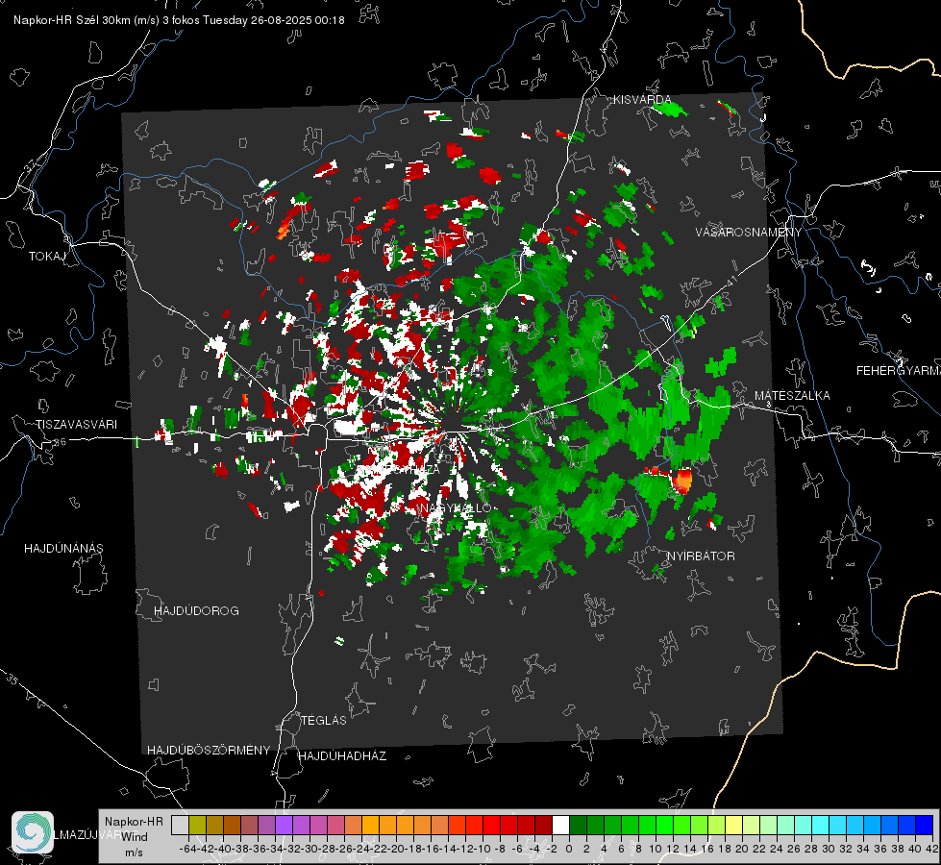Click road number 36 near Tiszavasvári
The height and width of the screenshot is (865, 941).
point(60,442)
